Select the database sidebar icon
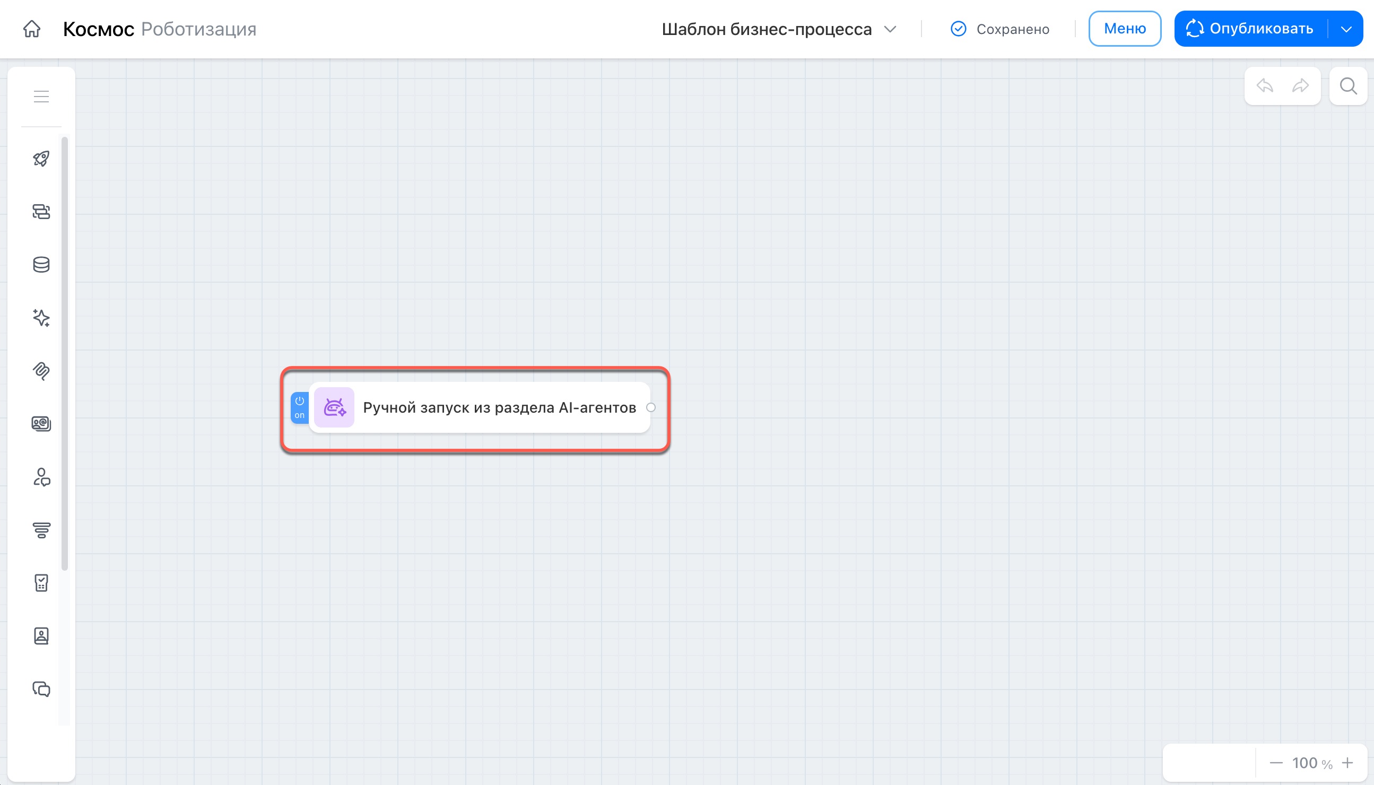 [41, 265]
